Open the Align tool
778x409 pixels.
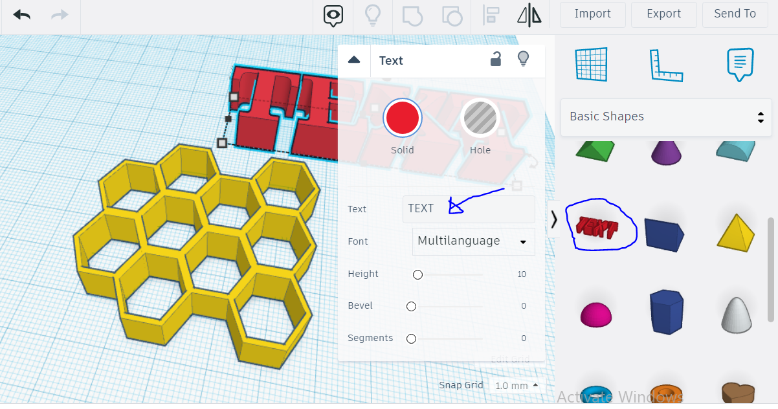click(x=492, y=15)
